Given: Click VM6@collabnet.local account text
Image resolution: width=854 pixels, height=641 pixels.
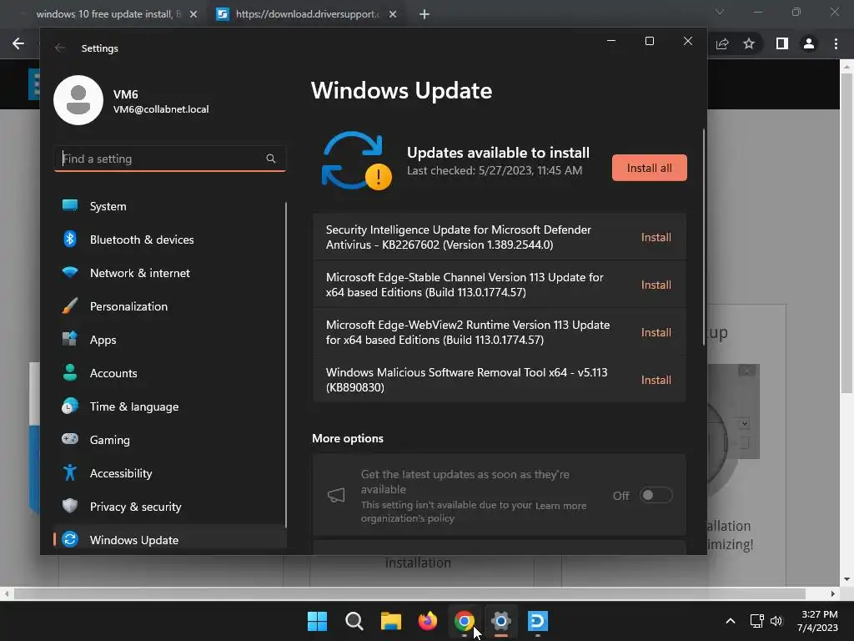Looking at the screenshot, I should (x=161, y=109).
